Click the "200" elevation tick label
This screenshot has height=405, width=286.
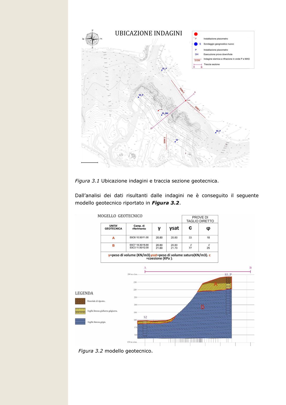coord(136,305)
